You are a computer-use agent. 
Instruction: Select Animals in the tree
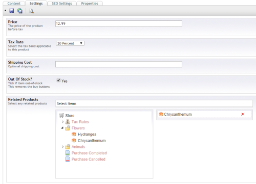coord(78,147)
